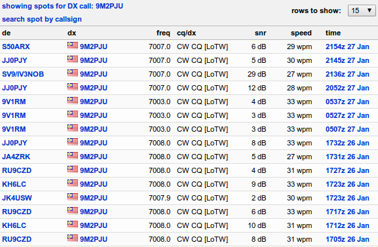Screen dimensions: 378x247
Task: Click time link '0507z 27 Jan'
Action: tap(347, 129)
